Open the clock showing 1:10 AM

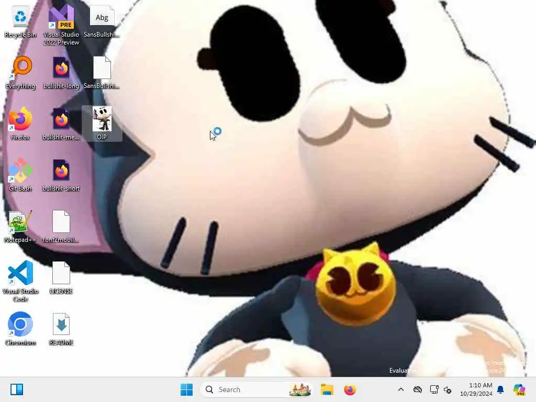click(476, 389)
